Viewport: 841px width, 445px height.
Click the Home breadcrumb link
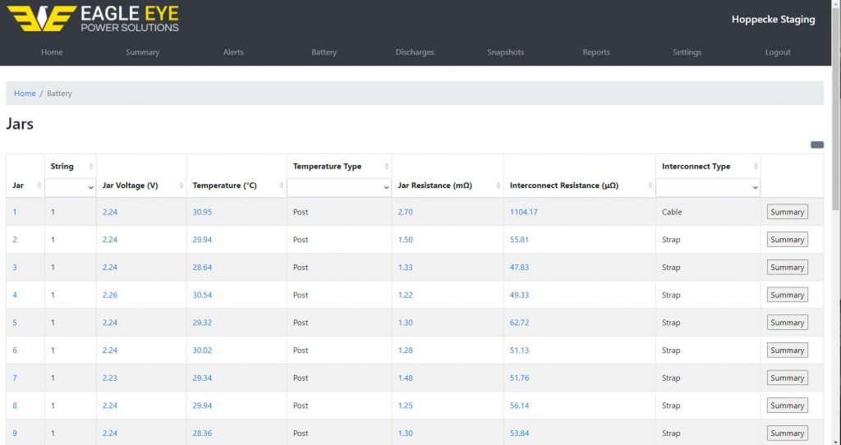pos(25,94)
